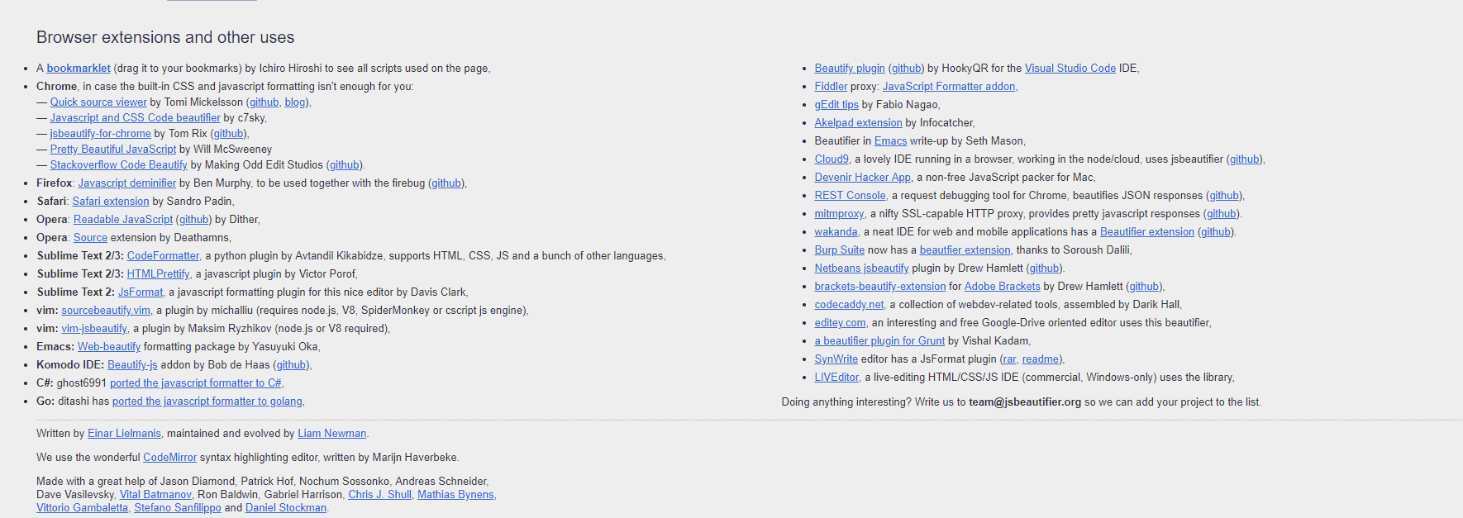
Task: Click the CodeMirror editor link
Action: 169,458
